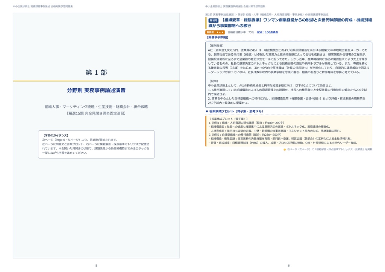Image resolution: width=385 pixels, height=272 pixels.
Task: Click the subject list line '組織人事・マーケティング流通…'
Action: [x=96, y=107]
